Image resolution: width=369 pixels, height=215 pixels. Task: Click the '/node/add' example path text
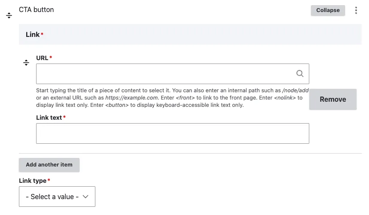tap(295, 91)
